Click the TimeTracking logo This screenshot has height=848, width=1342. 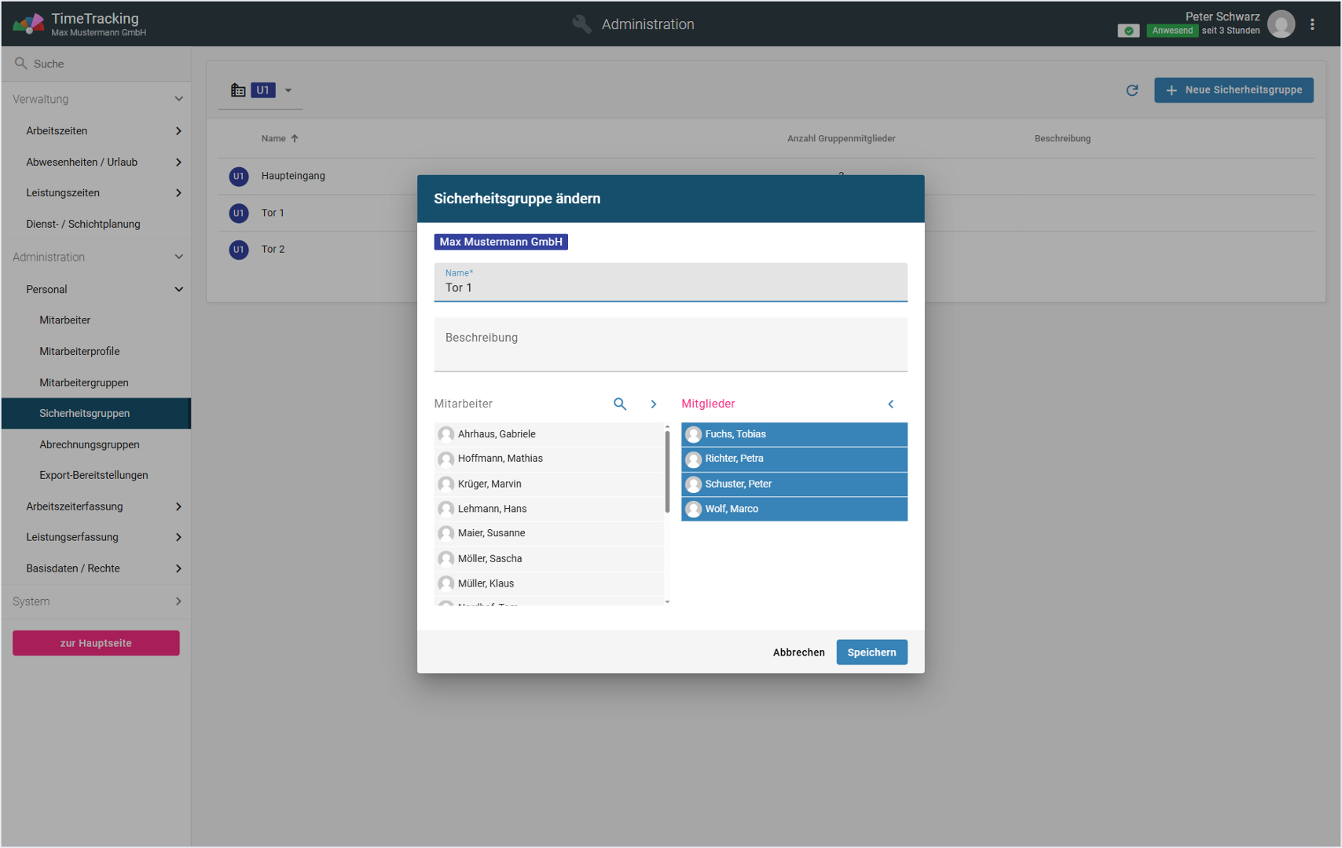click(28, 24)
